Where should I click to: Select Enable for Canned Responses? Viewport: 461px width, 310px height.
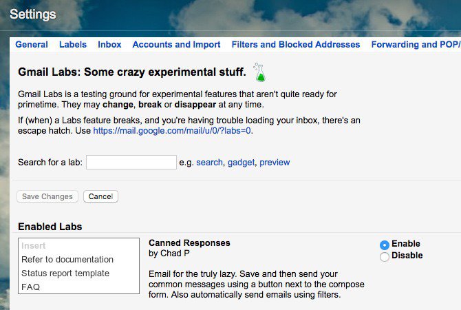pos(384,245)
